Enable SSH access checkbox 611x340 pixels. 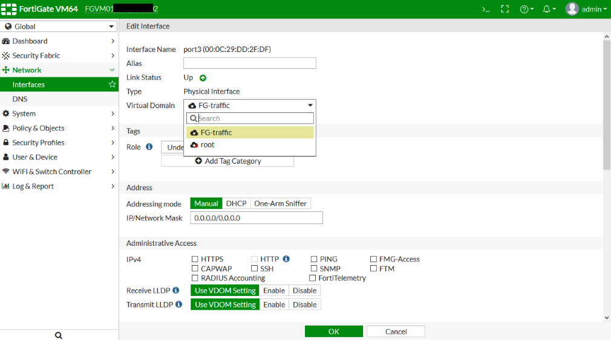pos(255,268)
